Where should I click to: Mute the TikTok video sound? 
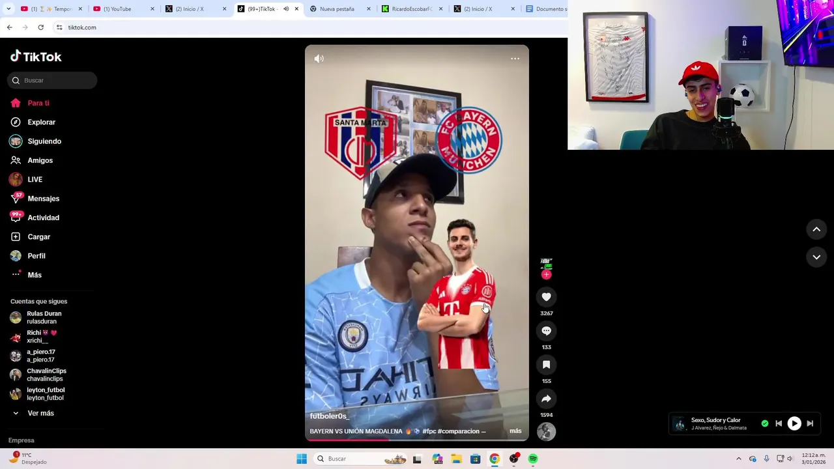click(x=319, y=59)
